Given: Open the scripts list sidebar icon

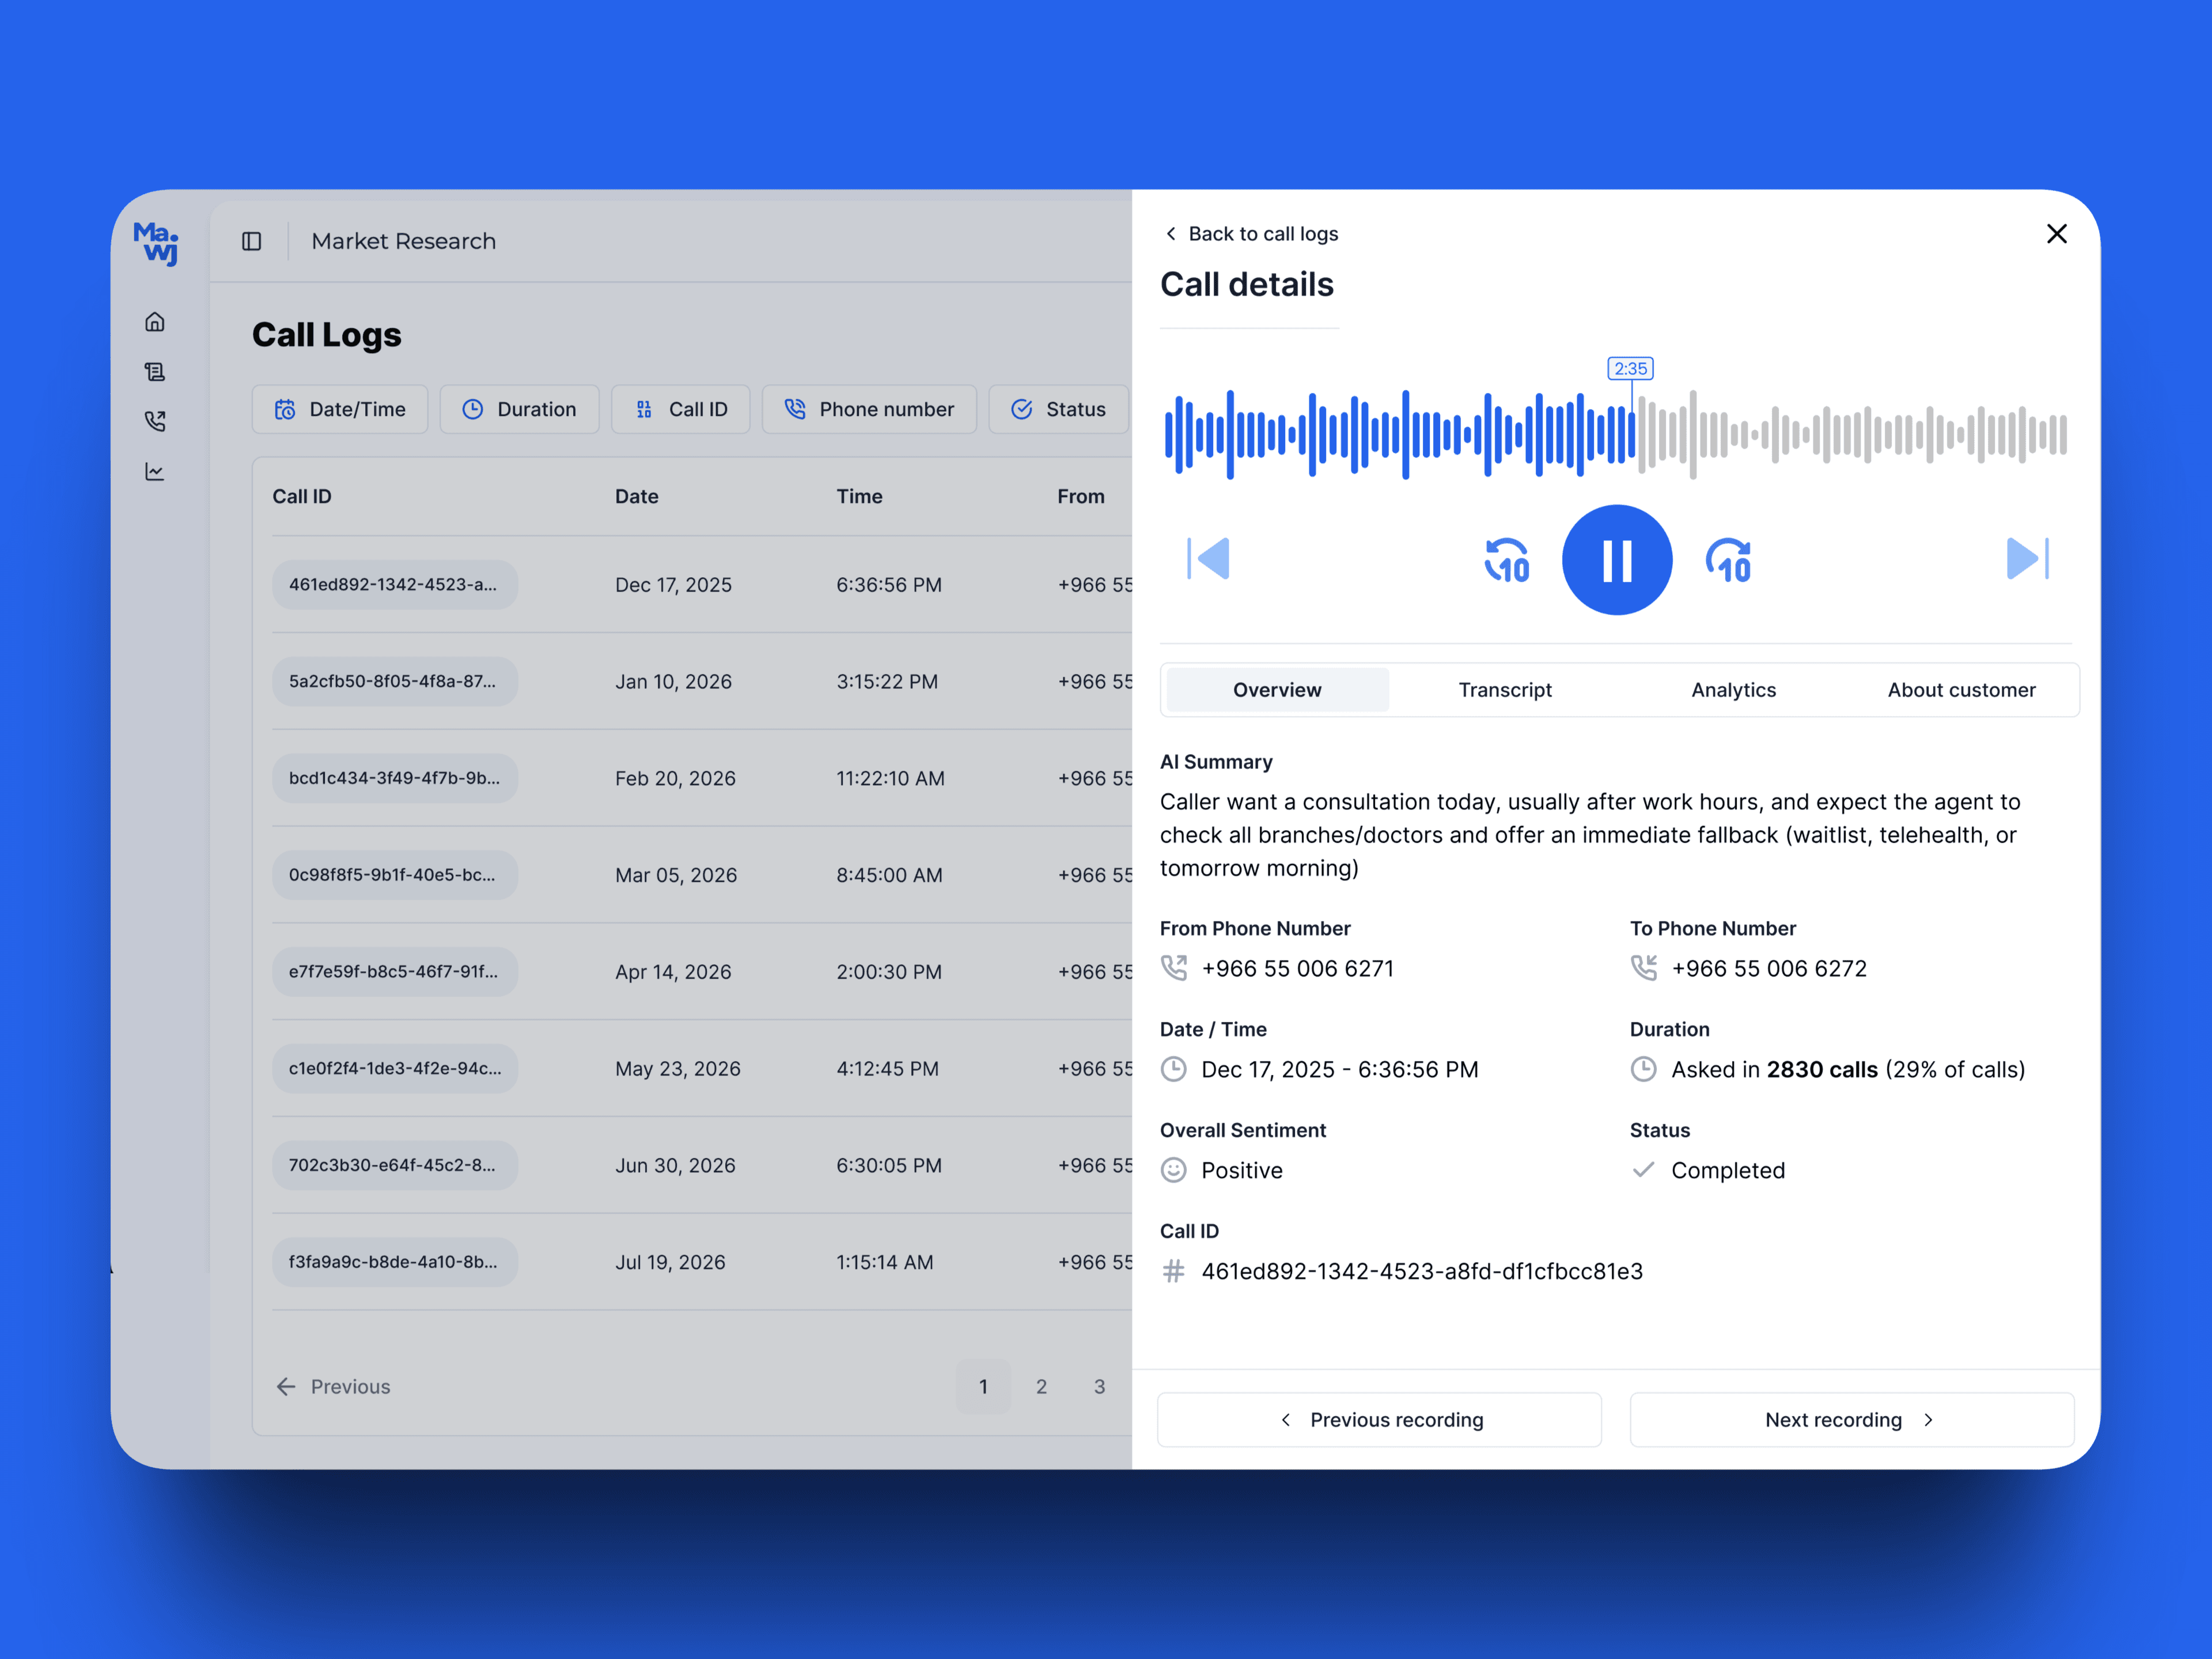Looking at the screenshot, I should (155, 372).
